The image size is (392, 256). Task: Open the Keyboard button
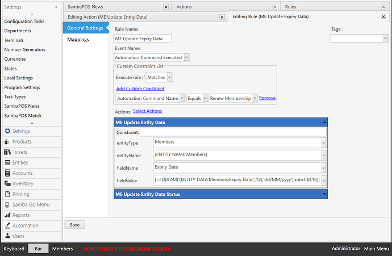(x=14, y=249)
